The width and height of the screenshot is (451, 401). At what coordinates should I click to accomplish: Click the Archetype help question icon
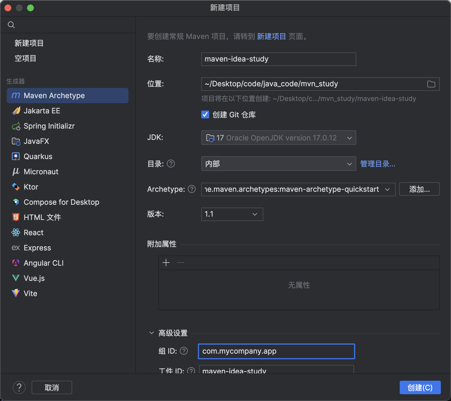click(192, 189)
